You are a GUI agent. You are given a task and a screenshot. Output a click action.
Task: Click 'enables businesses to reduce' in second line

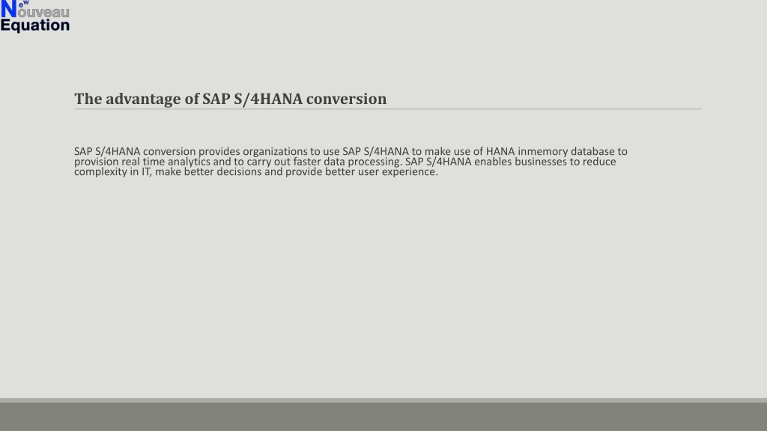545,162
